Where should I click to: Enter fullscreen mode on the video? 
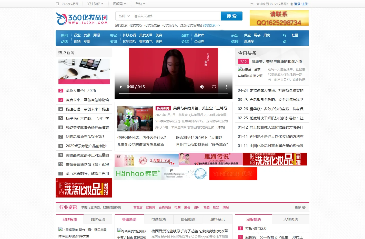[x=214, y=87]
